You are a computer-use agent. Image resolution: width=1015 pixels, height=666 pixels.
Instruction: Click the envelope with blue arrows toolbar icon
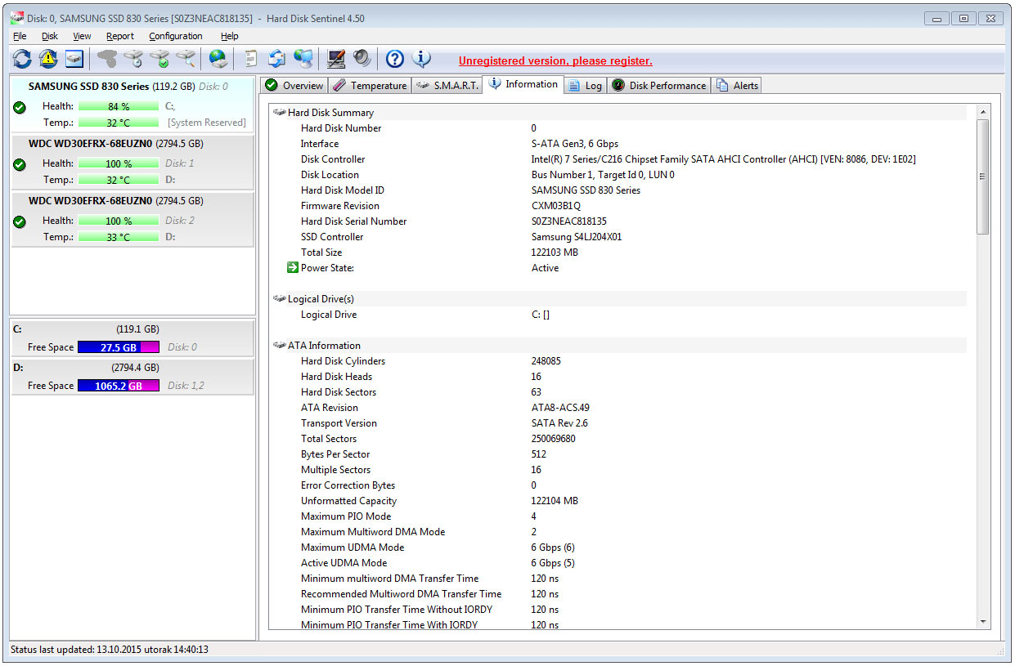tap(277, 59)
